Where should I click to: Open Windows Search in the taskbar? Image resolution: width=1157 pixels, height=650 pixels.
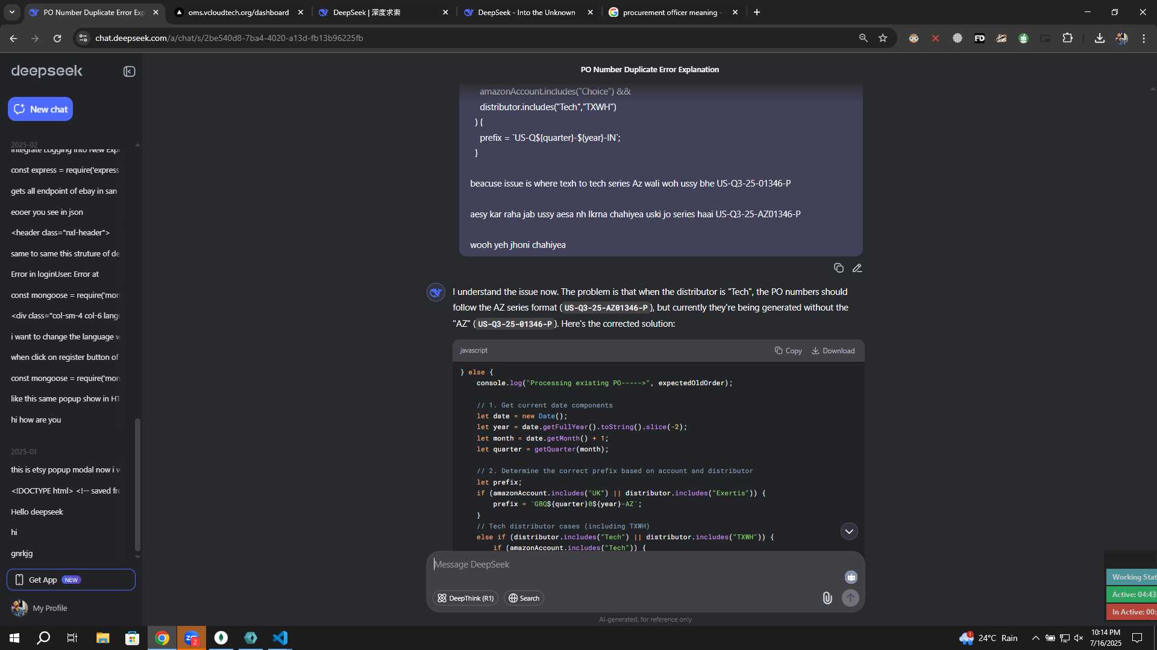[43, 638]
